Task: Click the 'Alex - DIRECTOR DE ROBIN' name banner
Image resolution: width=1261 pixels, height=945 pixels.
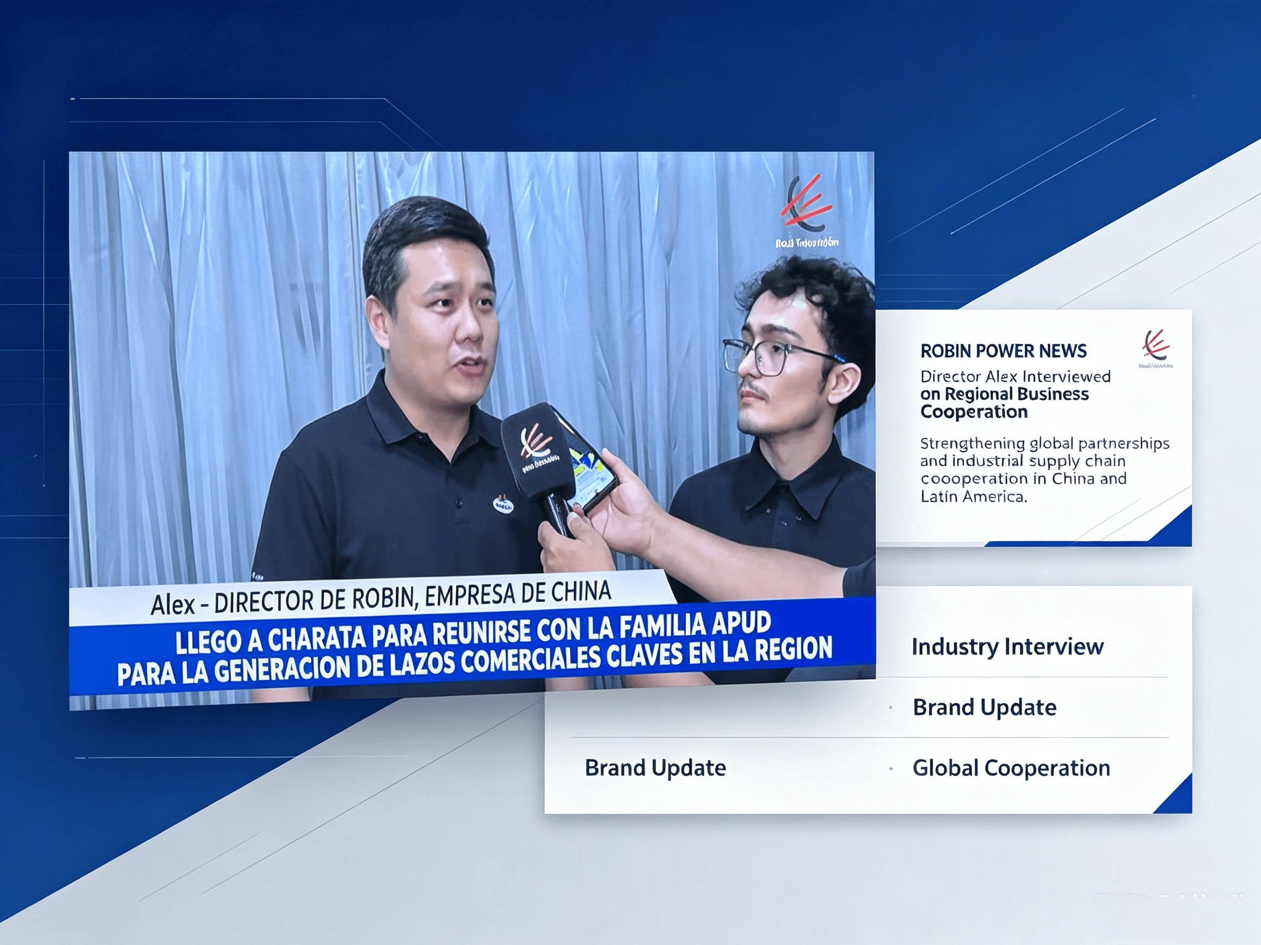Action: (380, 599)
